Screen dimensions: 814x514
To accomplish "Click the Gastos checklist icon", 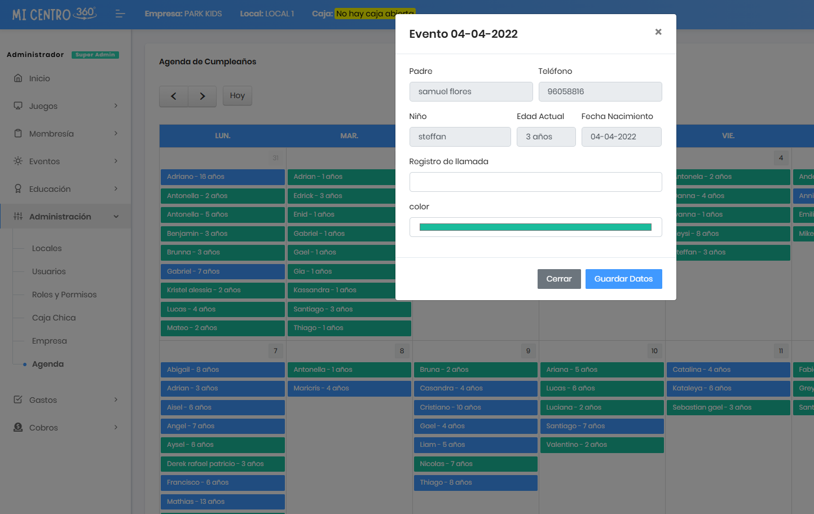I will [x=18, y=400].
